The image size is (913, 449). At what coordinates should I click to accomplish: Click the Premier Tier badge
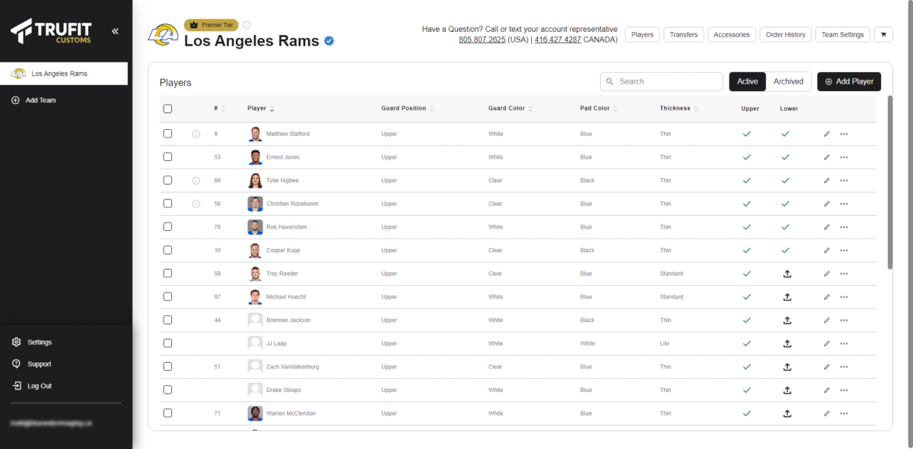click(212, 25)
